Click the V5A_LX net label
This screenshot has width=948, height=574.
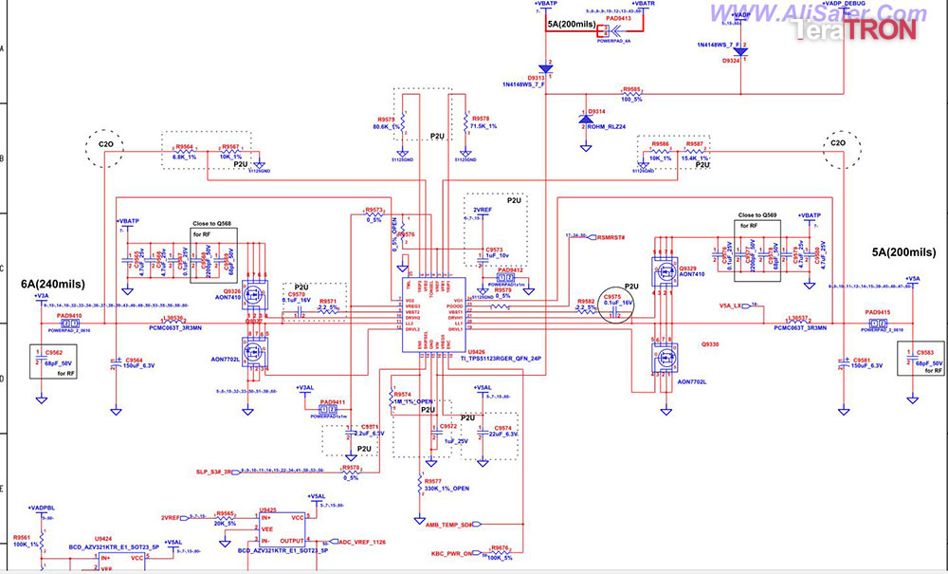(x=730, y=306)
